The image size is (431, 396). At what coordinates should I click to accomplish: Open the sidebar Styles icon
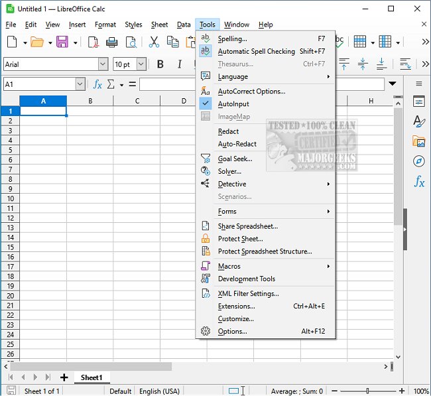pyautogui.click(x=418, y=121)
